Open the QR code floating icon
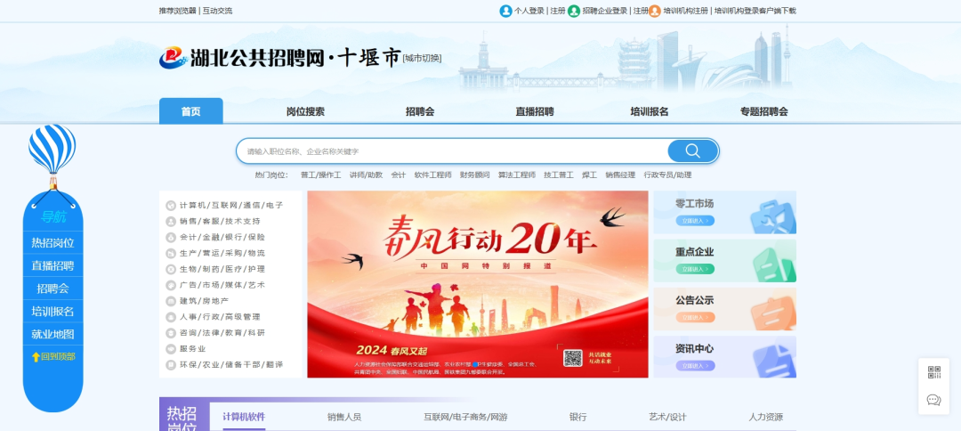The width and height of the screenshot is (961, 431). [x=933, y=372]
